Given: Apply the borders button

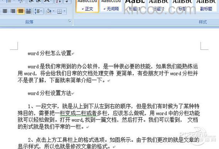Looking at the screenshot, I should click(x=60, y=11).
